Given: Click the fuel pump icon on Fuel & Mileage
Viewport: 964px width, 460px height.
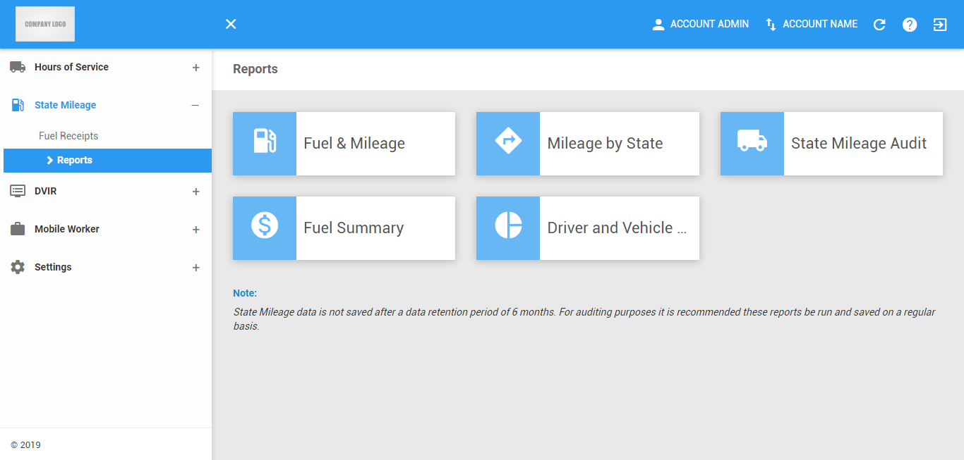Looking at the screenshot, I should click(x=265, y=141).
